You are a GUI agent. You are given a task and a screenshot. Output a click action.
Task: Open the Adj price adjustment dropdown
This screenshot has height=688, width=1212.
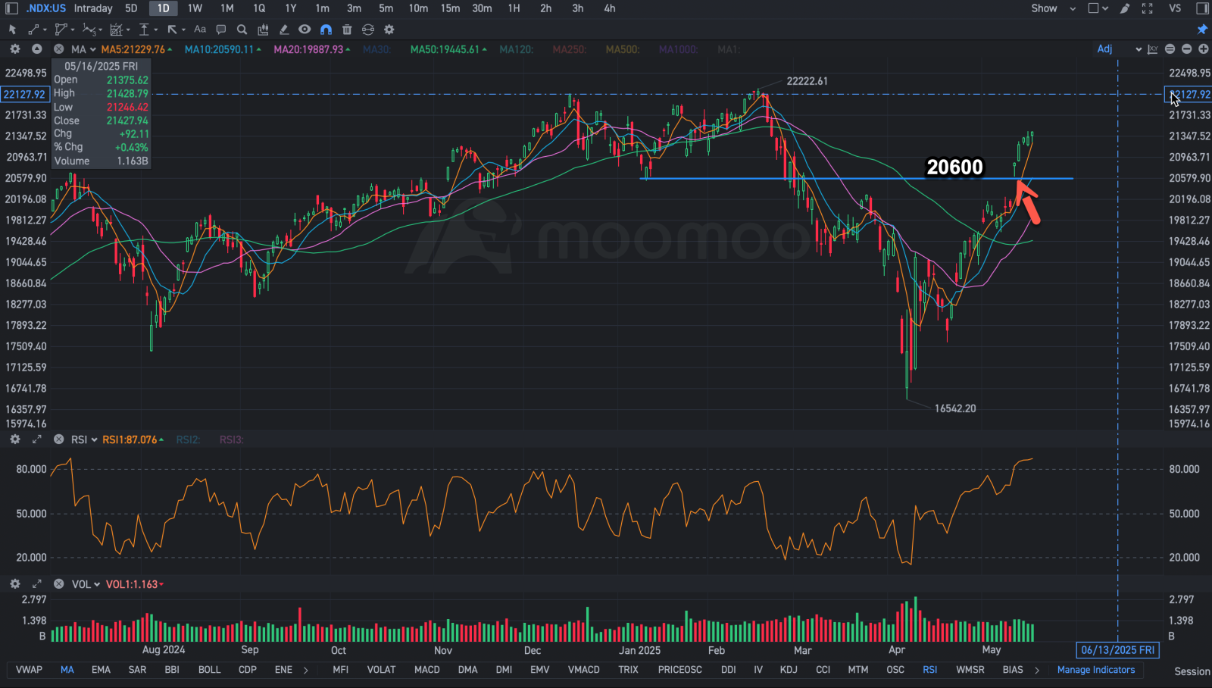coord(1119,49)
